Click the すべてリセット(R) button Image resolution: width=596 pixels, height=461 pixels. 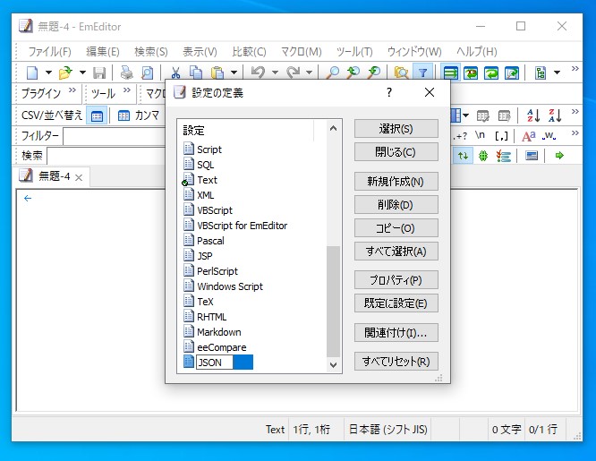click(396, 361)
